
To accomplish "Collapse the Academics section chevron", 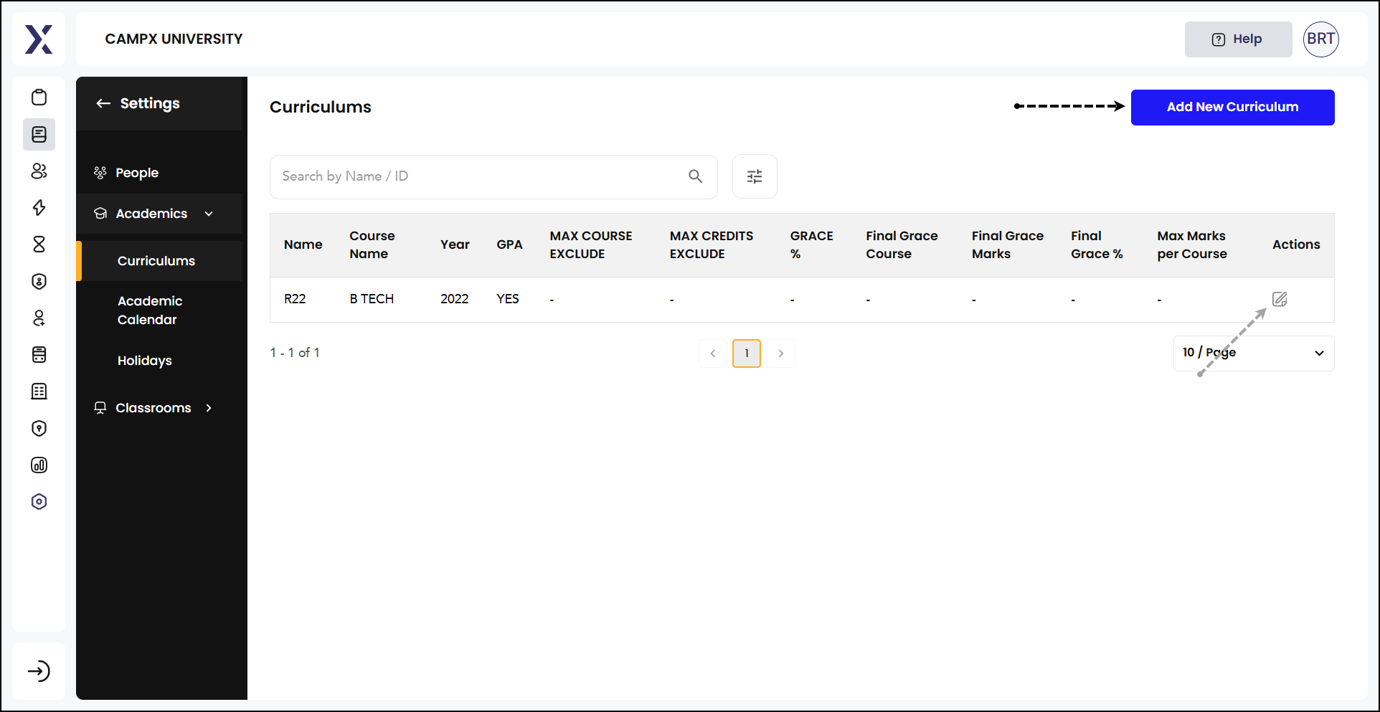I will [209, 214].
